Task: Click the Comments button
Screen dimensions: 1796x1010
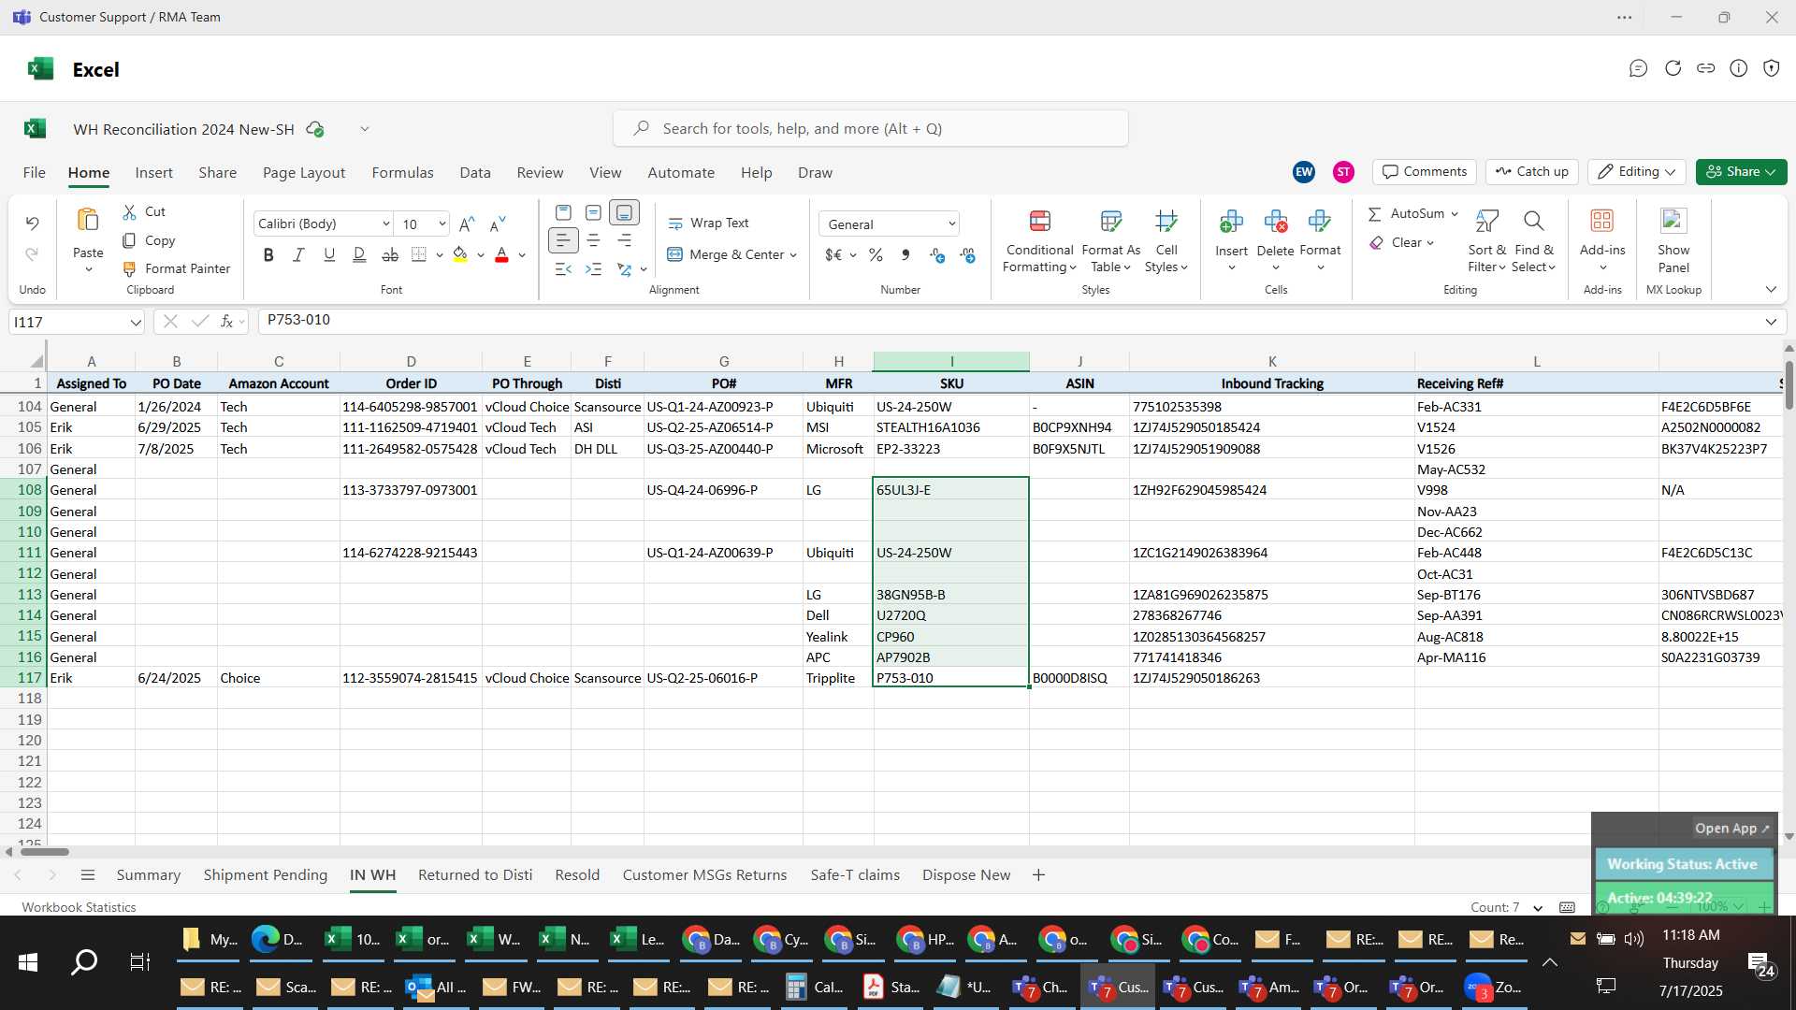Action: (1425, 172)
